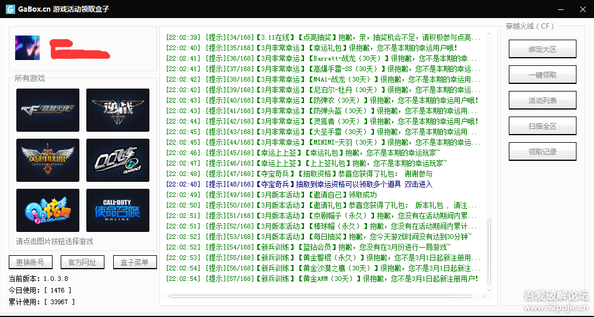Click the 绑定大区 button
This screenshot has height=317, width=594.
pyautogui.click(x=543, y=49)
